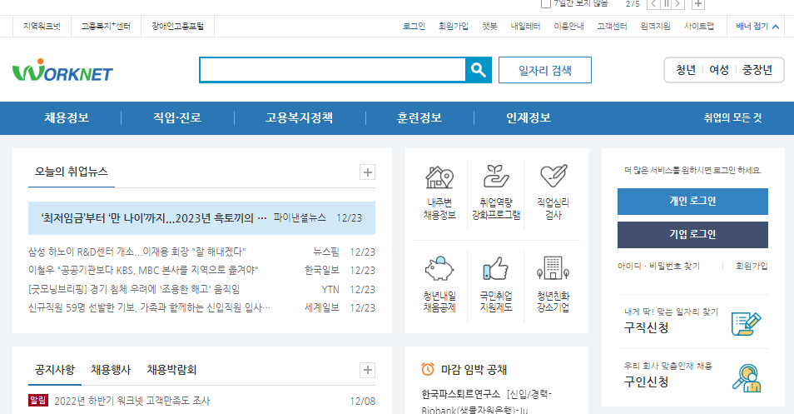Switch to the 채용박람회 tab
794x414 pixels.
[x=171, y=370]
